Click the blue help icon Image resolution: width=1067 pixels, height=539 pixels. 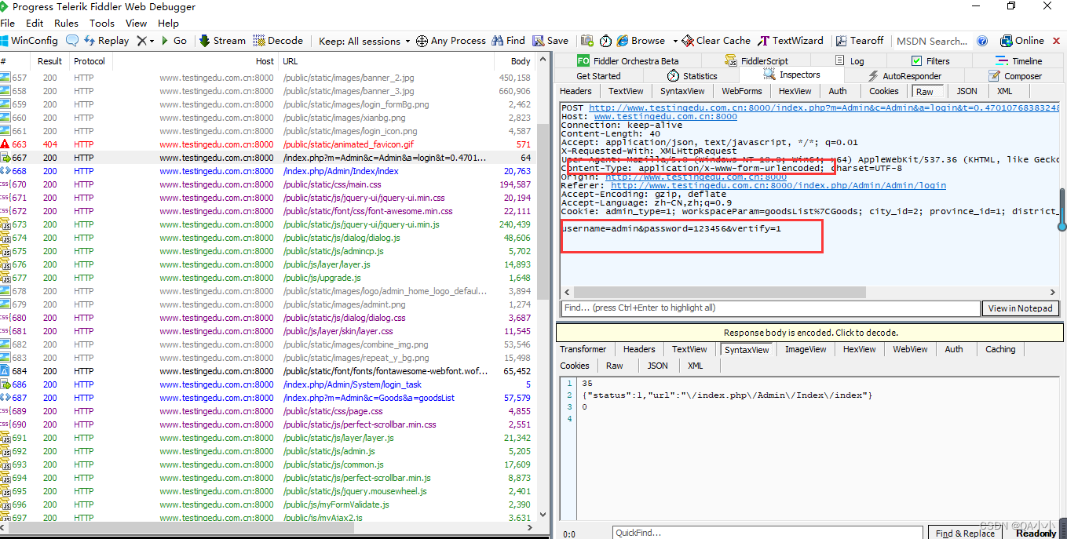[982, 41]
